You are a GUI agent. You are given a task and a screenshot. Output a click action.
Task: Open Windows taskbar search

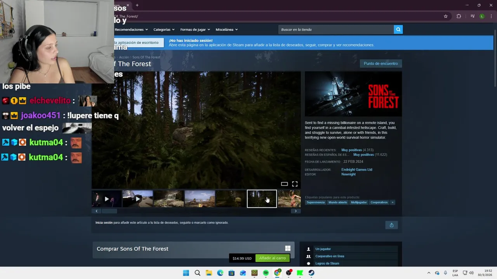[x=197, y=273]
